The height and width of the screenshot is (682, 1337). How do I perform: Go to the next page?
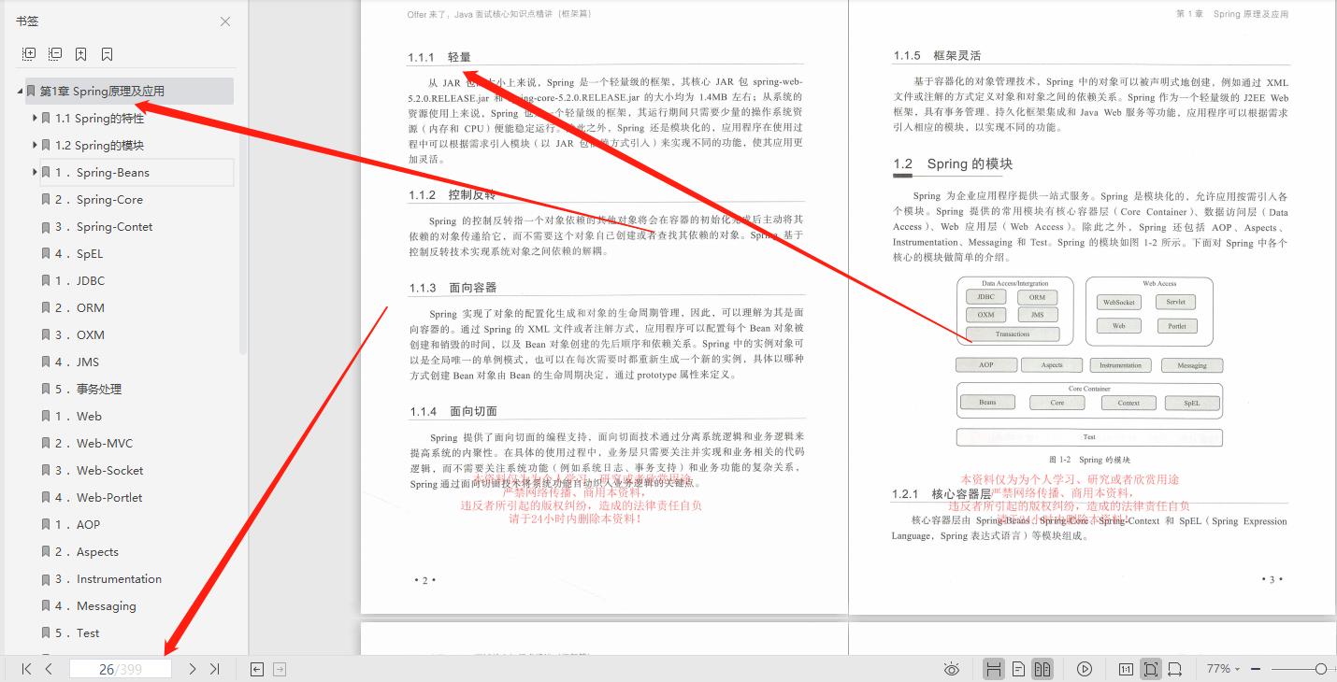pos(192,669)
